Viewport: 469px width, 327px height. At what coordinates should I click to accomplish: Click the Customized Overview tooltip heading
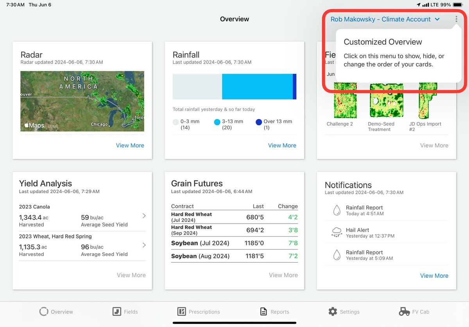click(x=383, y=42)
